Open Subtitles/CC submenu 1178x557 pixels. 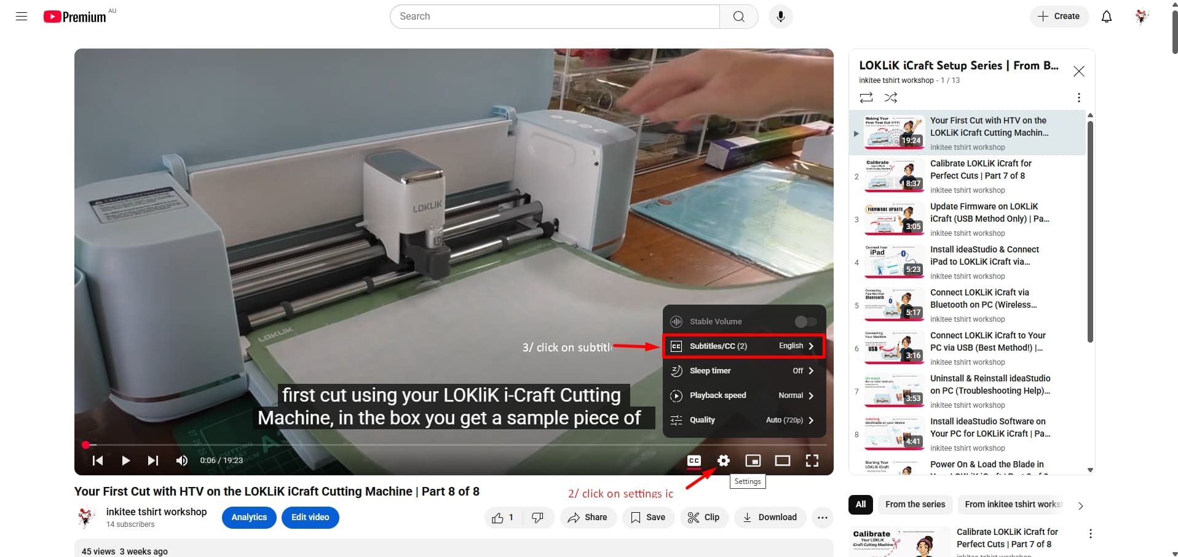click(x=745, y=346)
